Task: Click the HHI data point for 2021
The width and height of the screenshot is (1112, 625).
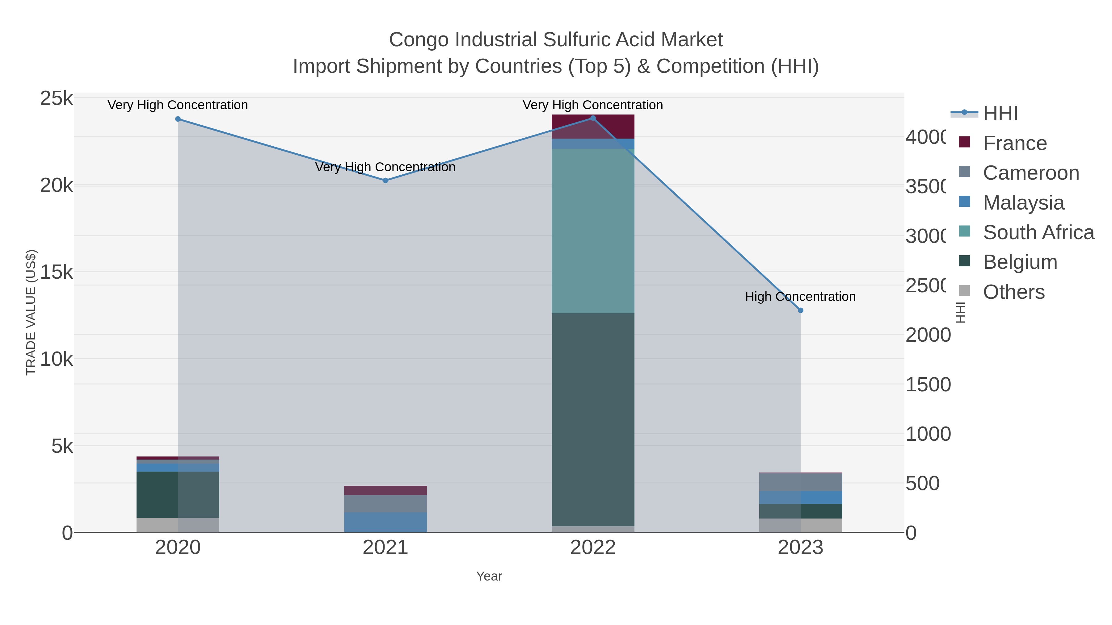Action: click(x=385, y=181)
